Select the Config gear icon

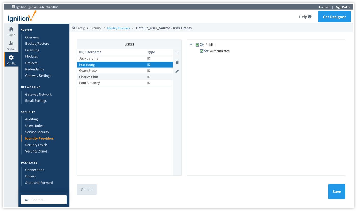[11, 57]
